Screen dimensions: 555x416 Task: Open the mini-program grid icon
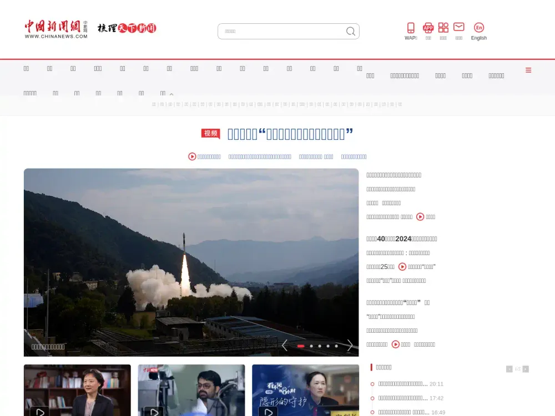pos(443,27)
